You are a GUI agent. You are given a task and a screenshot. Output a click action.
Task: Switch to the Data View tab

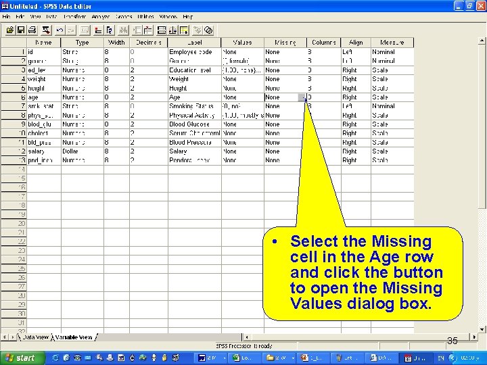(35, 337)
